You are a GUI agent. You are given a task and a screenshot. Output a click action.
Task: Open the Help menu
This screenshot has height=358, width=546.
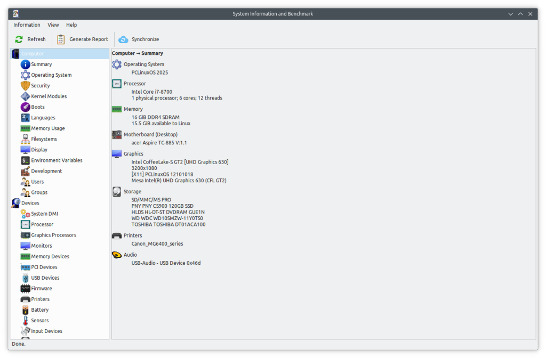click(x=71, y=25)
